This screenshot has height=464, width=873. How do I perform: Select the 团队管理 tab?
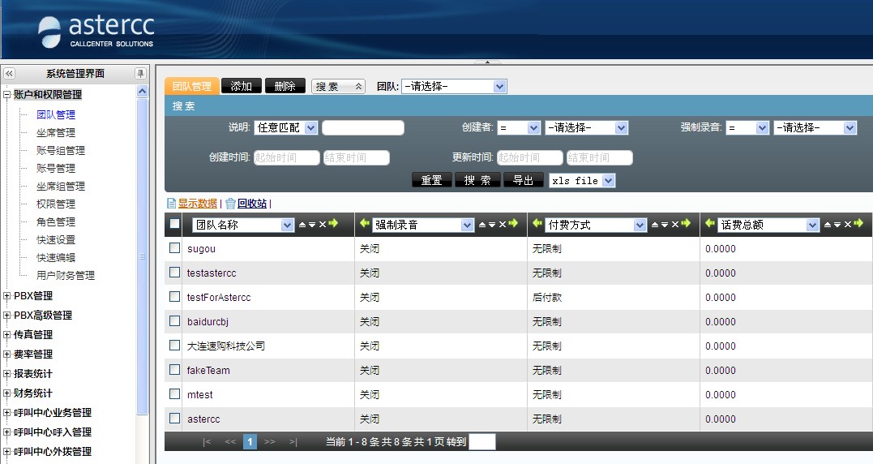click(191, 86)
